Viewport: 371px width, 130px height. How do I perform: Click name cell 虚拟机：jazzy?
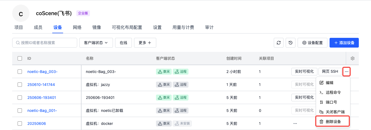pos(98,85)
